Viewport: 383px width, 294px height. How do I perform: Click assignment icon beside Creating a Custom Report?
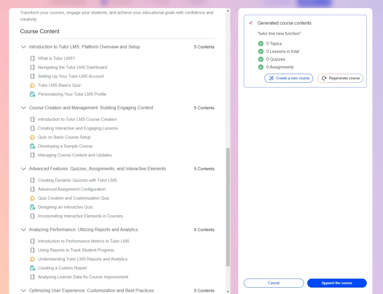tap(32, 268)
